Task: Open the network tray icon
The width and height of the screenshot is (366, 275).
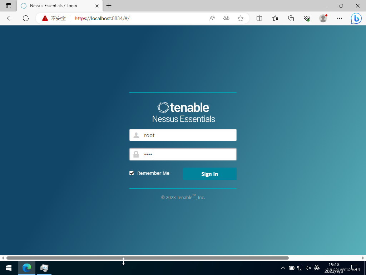Action: (x=300, y=268)
